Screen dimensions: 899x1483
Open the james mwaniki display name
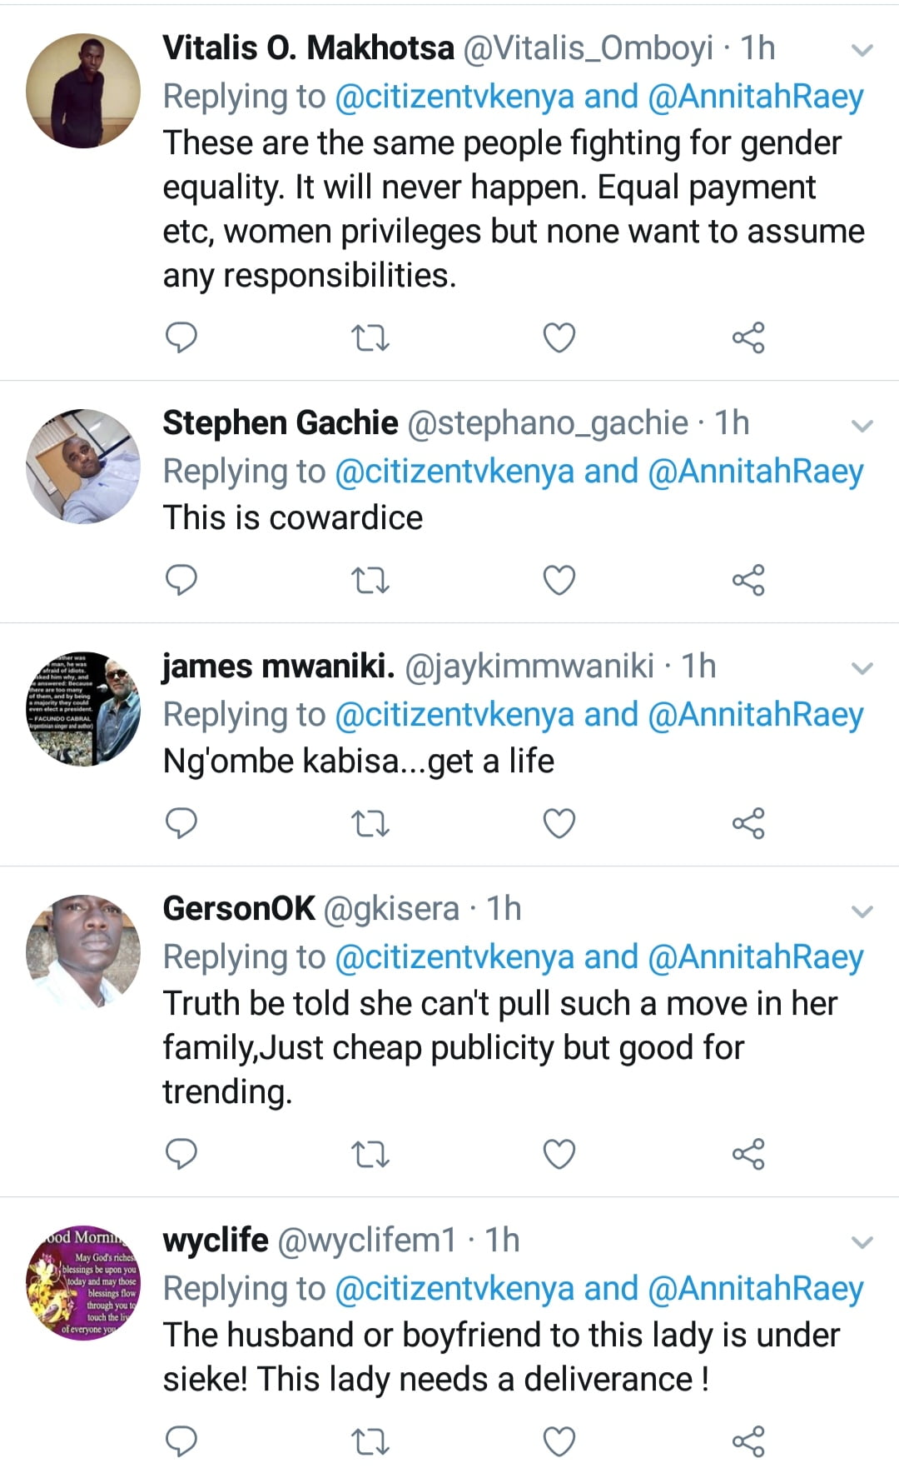pos(278,667)
